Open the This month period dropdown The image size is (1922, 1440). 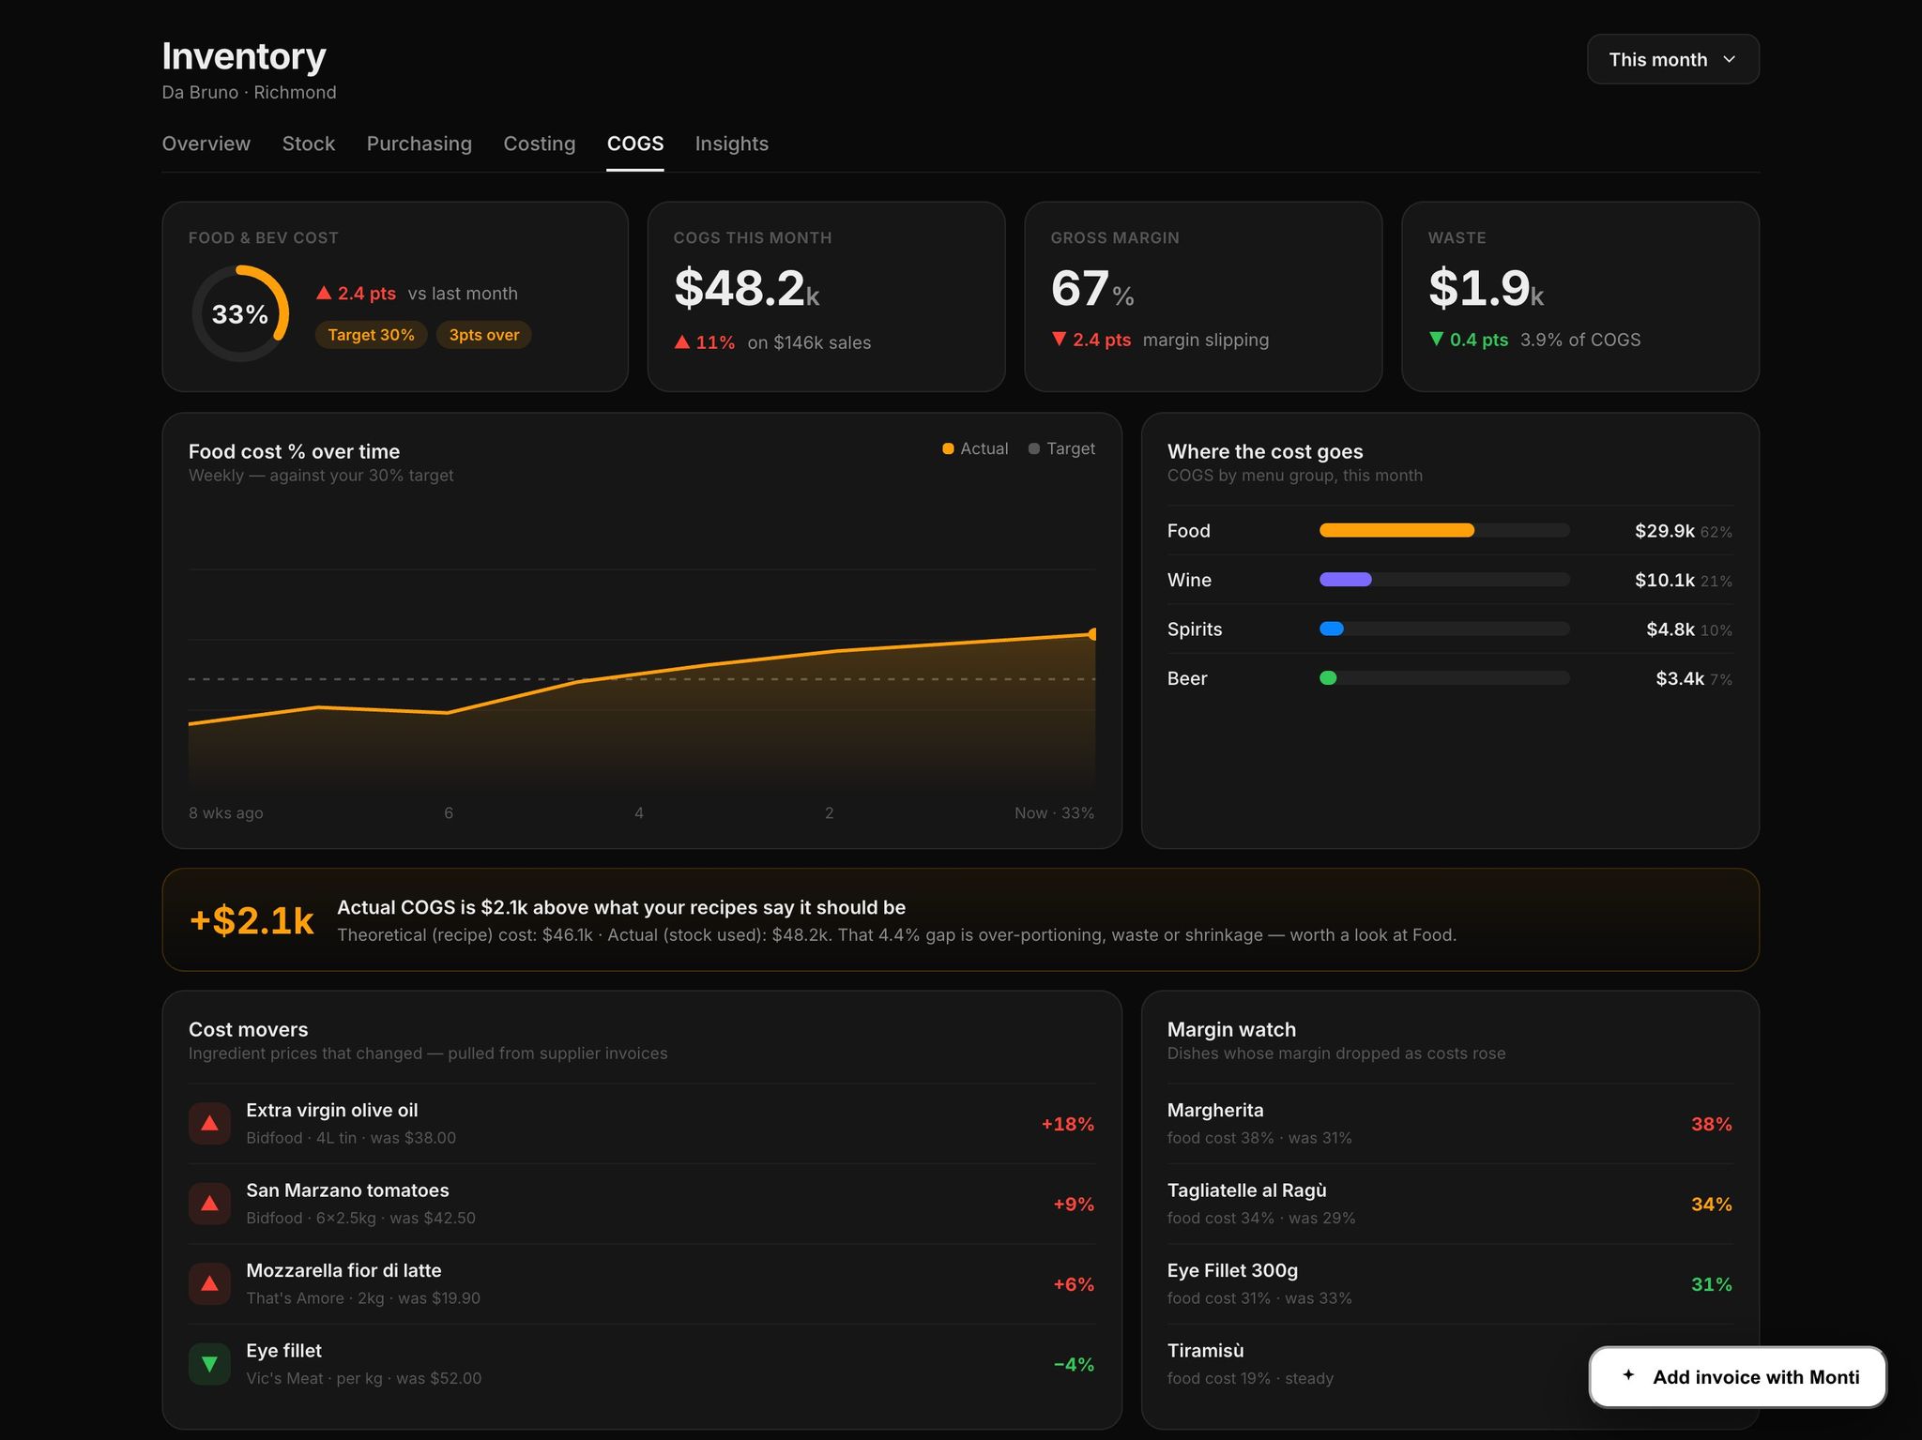point(1672,59)
